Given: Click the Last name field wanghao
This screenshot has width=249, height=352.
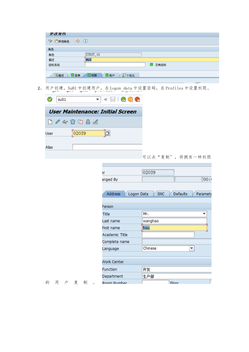Looking at the screenshot, I should (x=174, y=221).
